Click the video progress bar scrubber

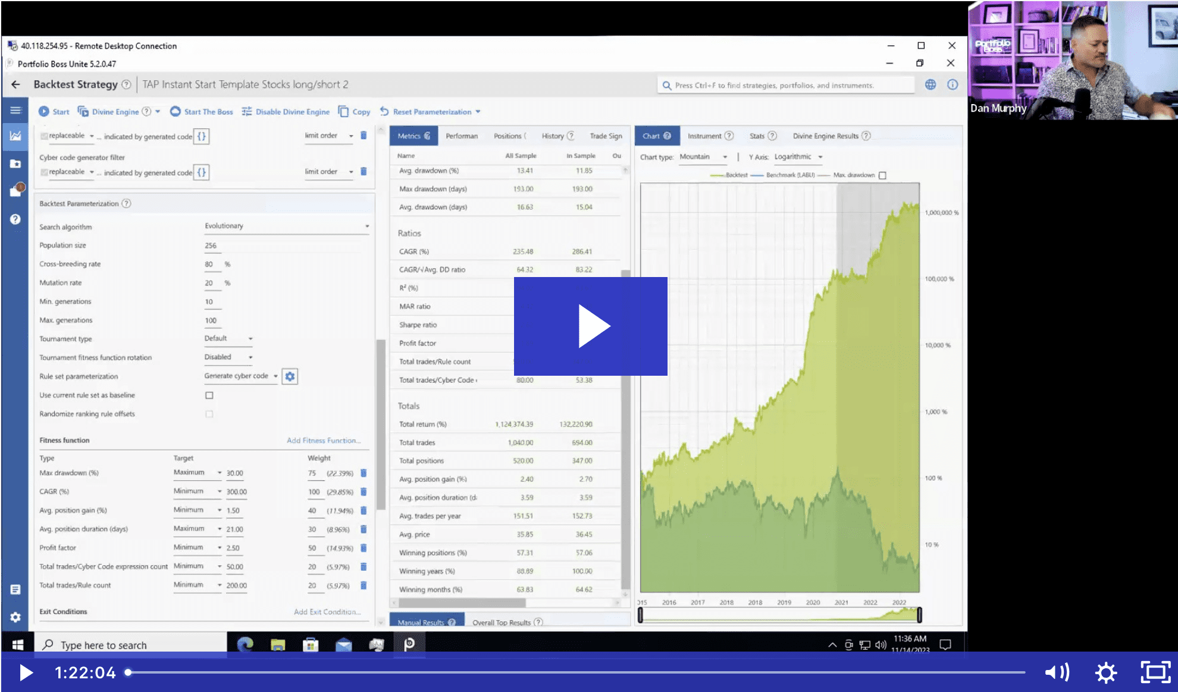tap(128, 672)
